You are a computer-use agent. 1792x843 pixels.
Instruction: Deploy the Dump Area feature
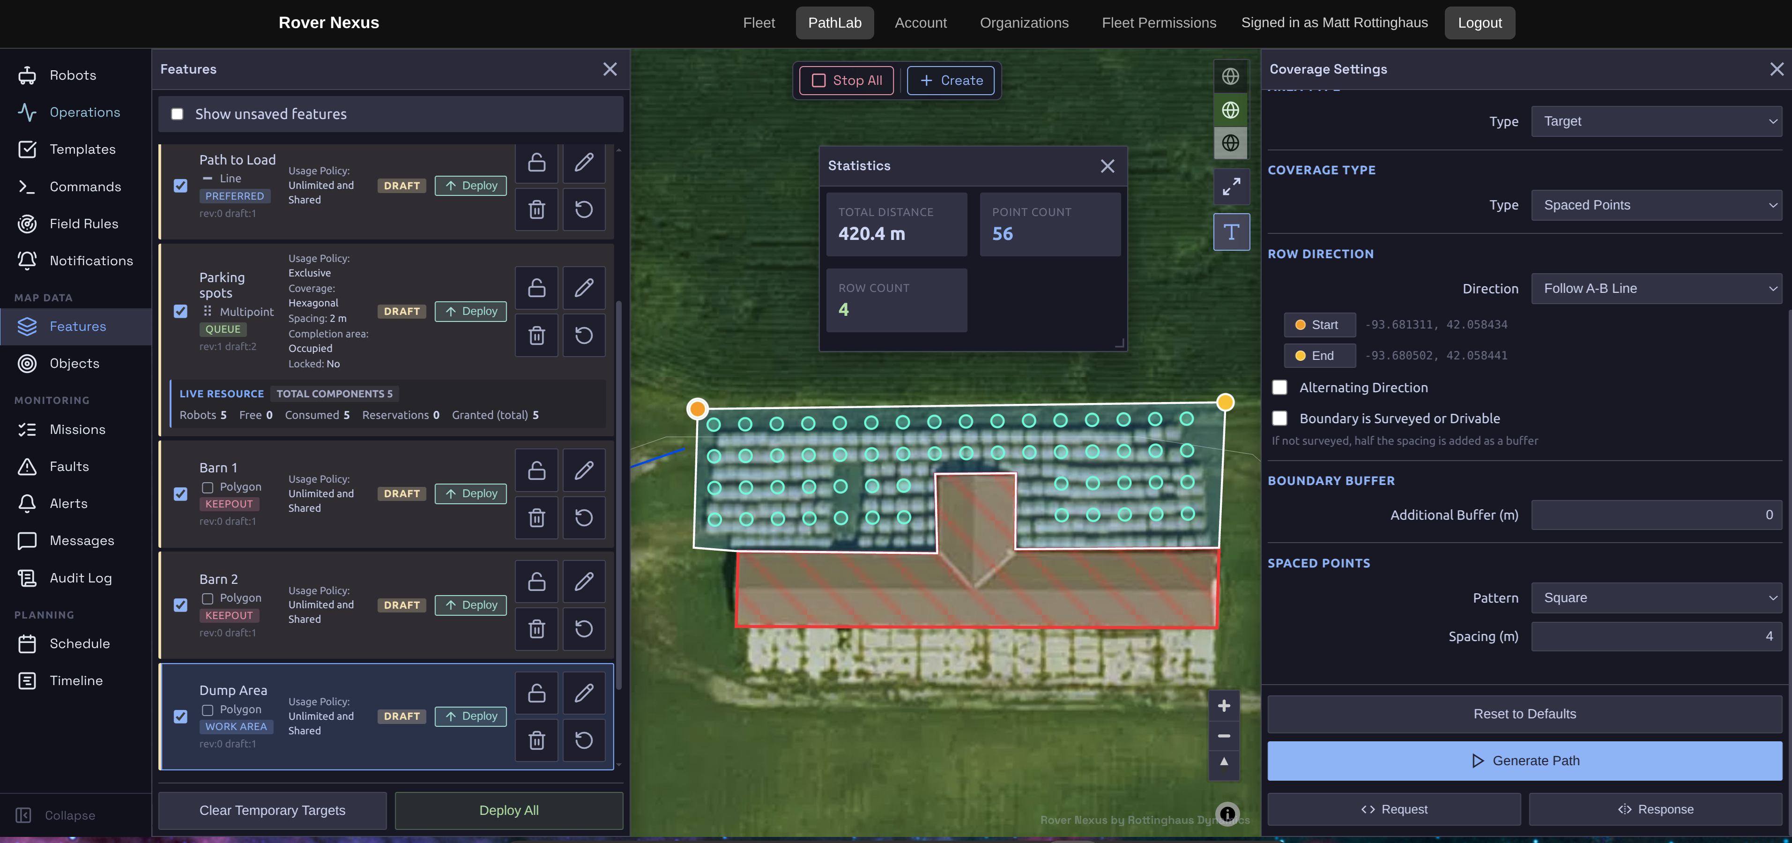click(471, 716)
